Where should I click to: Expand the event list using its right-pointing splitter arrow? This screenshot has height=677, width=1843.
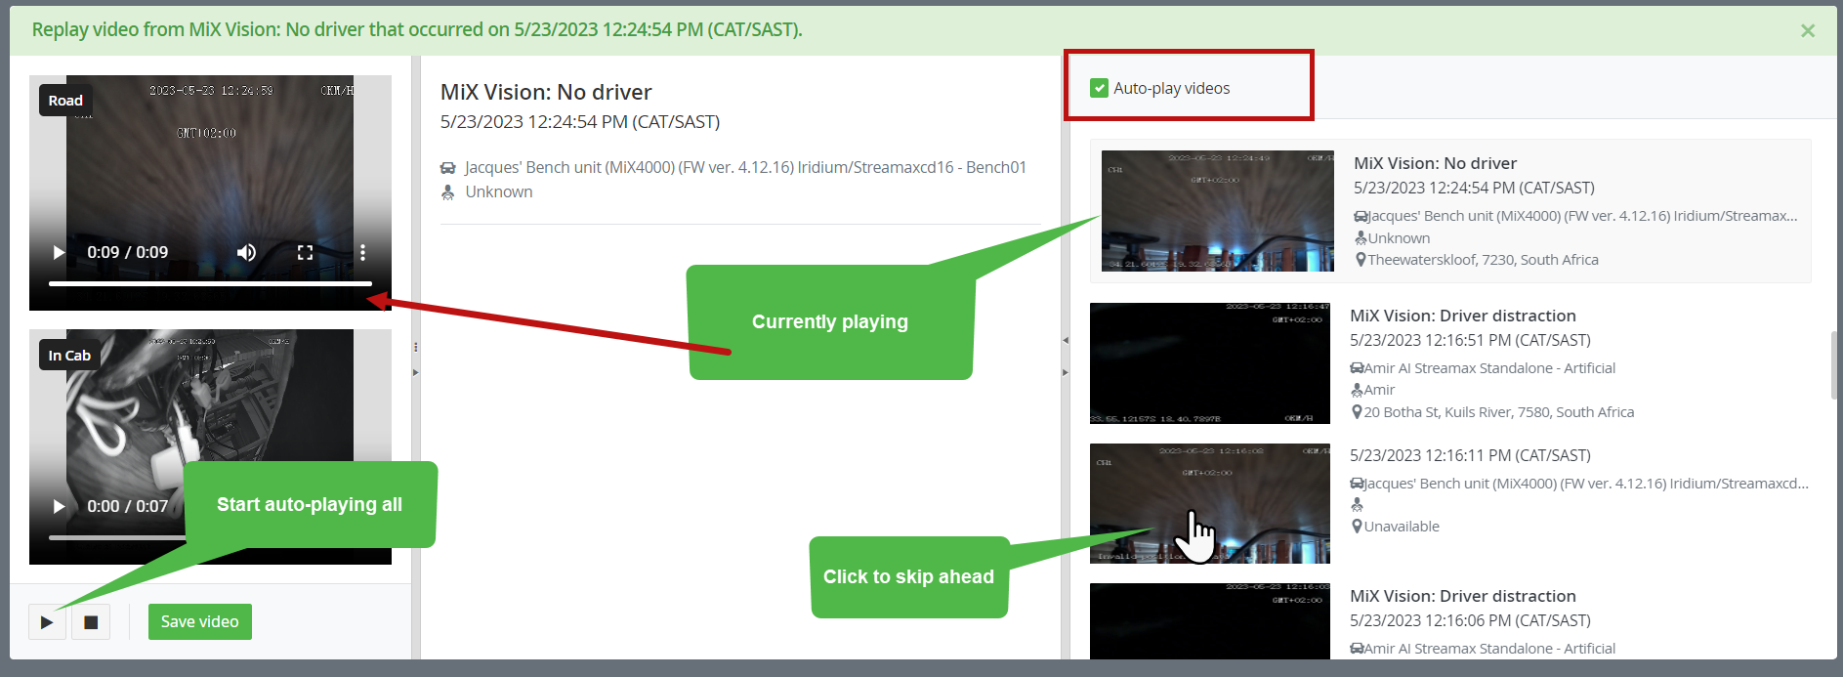tap(1066, 372)
